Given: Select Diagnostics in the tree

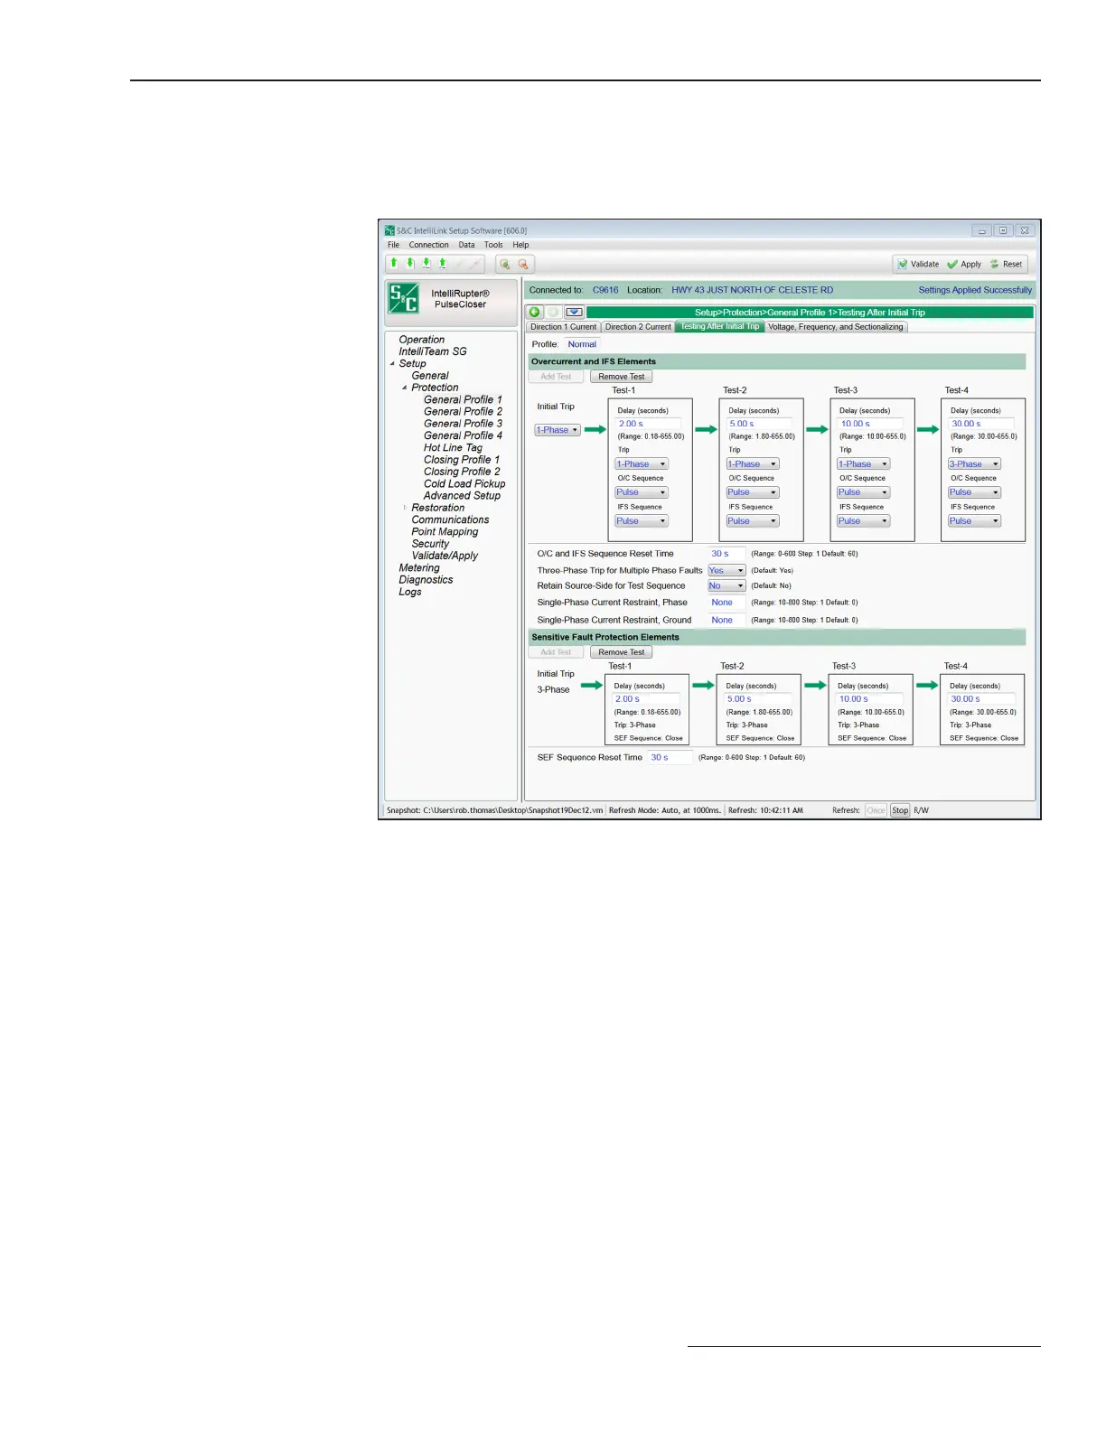Looking at the screenshot, I should point(426,580).
